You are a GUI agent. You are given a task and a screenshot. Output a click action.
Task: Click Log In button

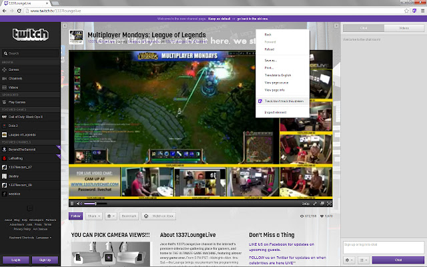tap(16, 260)
